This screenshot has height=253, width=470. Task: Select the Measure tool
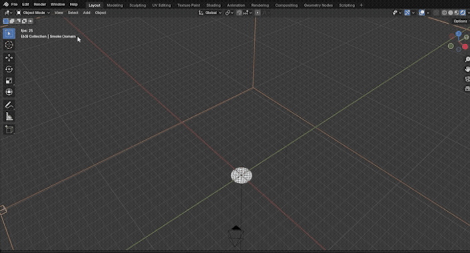9,117
